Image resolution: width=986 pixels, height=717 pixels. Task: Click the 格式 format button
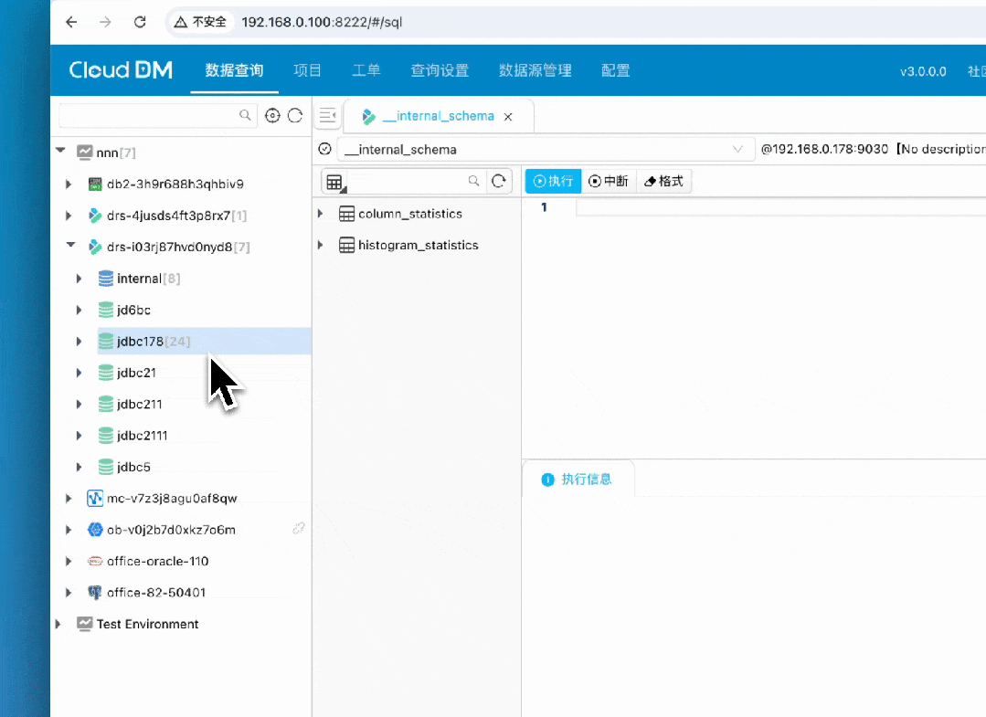[664, 182]
